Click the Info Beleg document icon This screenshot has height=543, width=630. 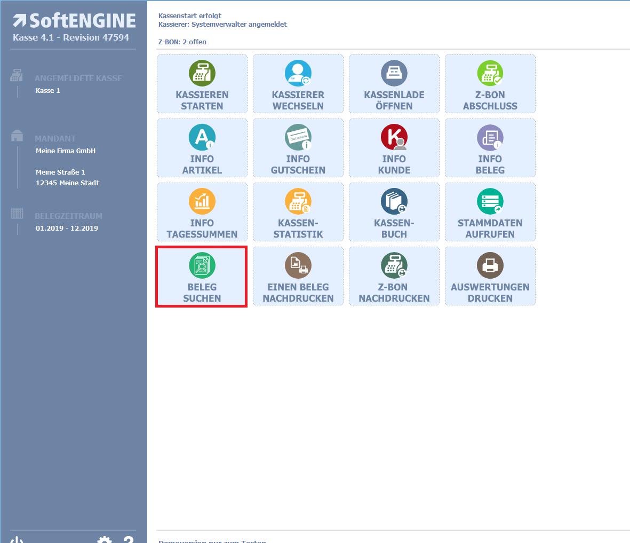click(490, 137)
